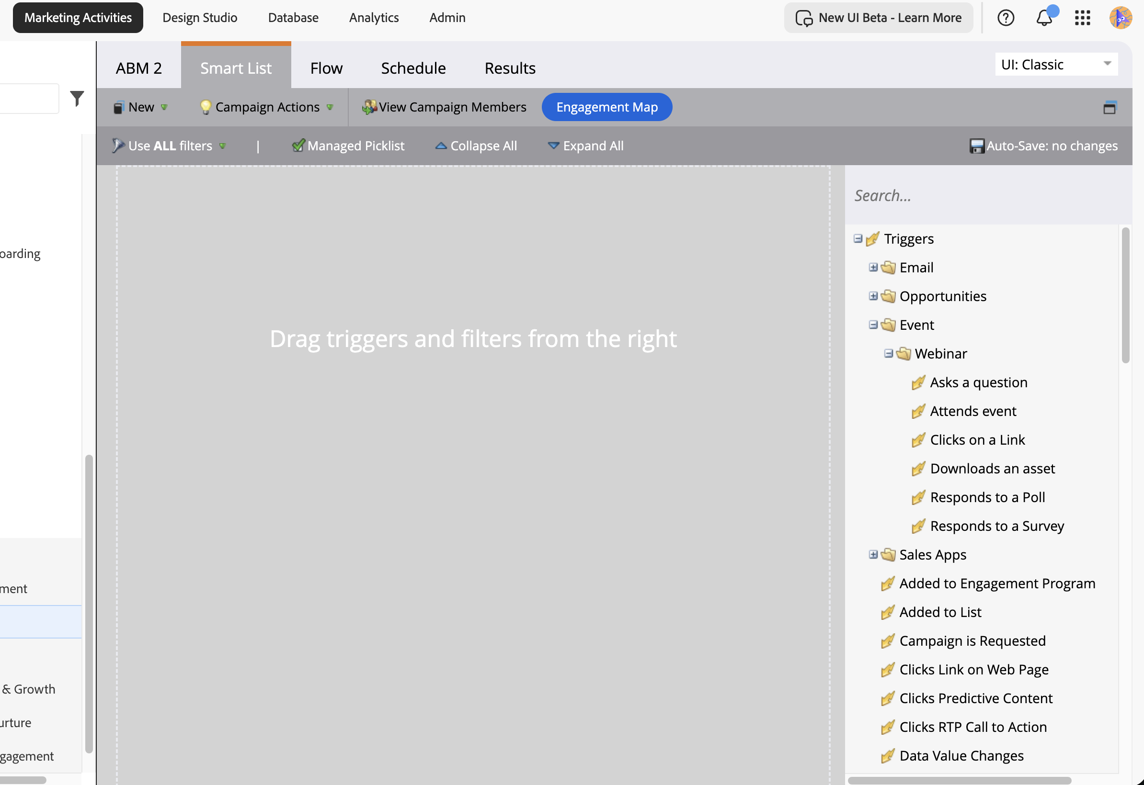Image resolution: width=1144 pixels, height=785 pixels.
Task: Open the Admin section
Action: pos(447,18)
